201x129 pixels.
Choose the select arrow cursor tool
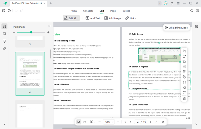[x=79, y=122]
